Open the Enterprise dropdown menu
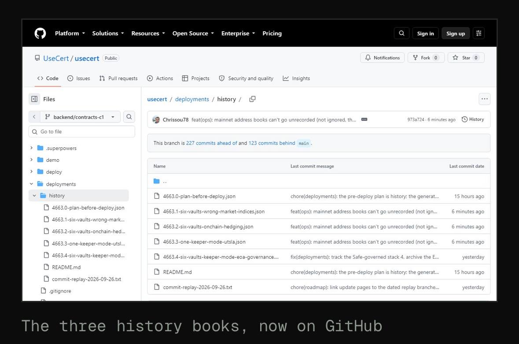The width and height of the screenshot is (519, 344). [238, 33]
